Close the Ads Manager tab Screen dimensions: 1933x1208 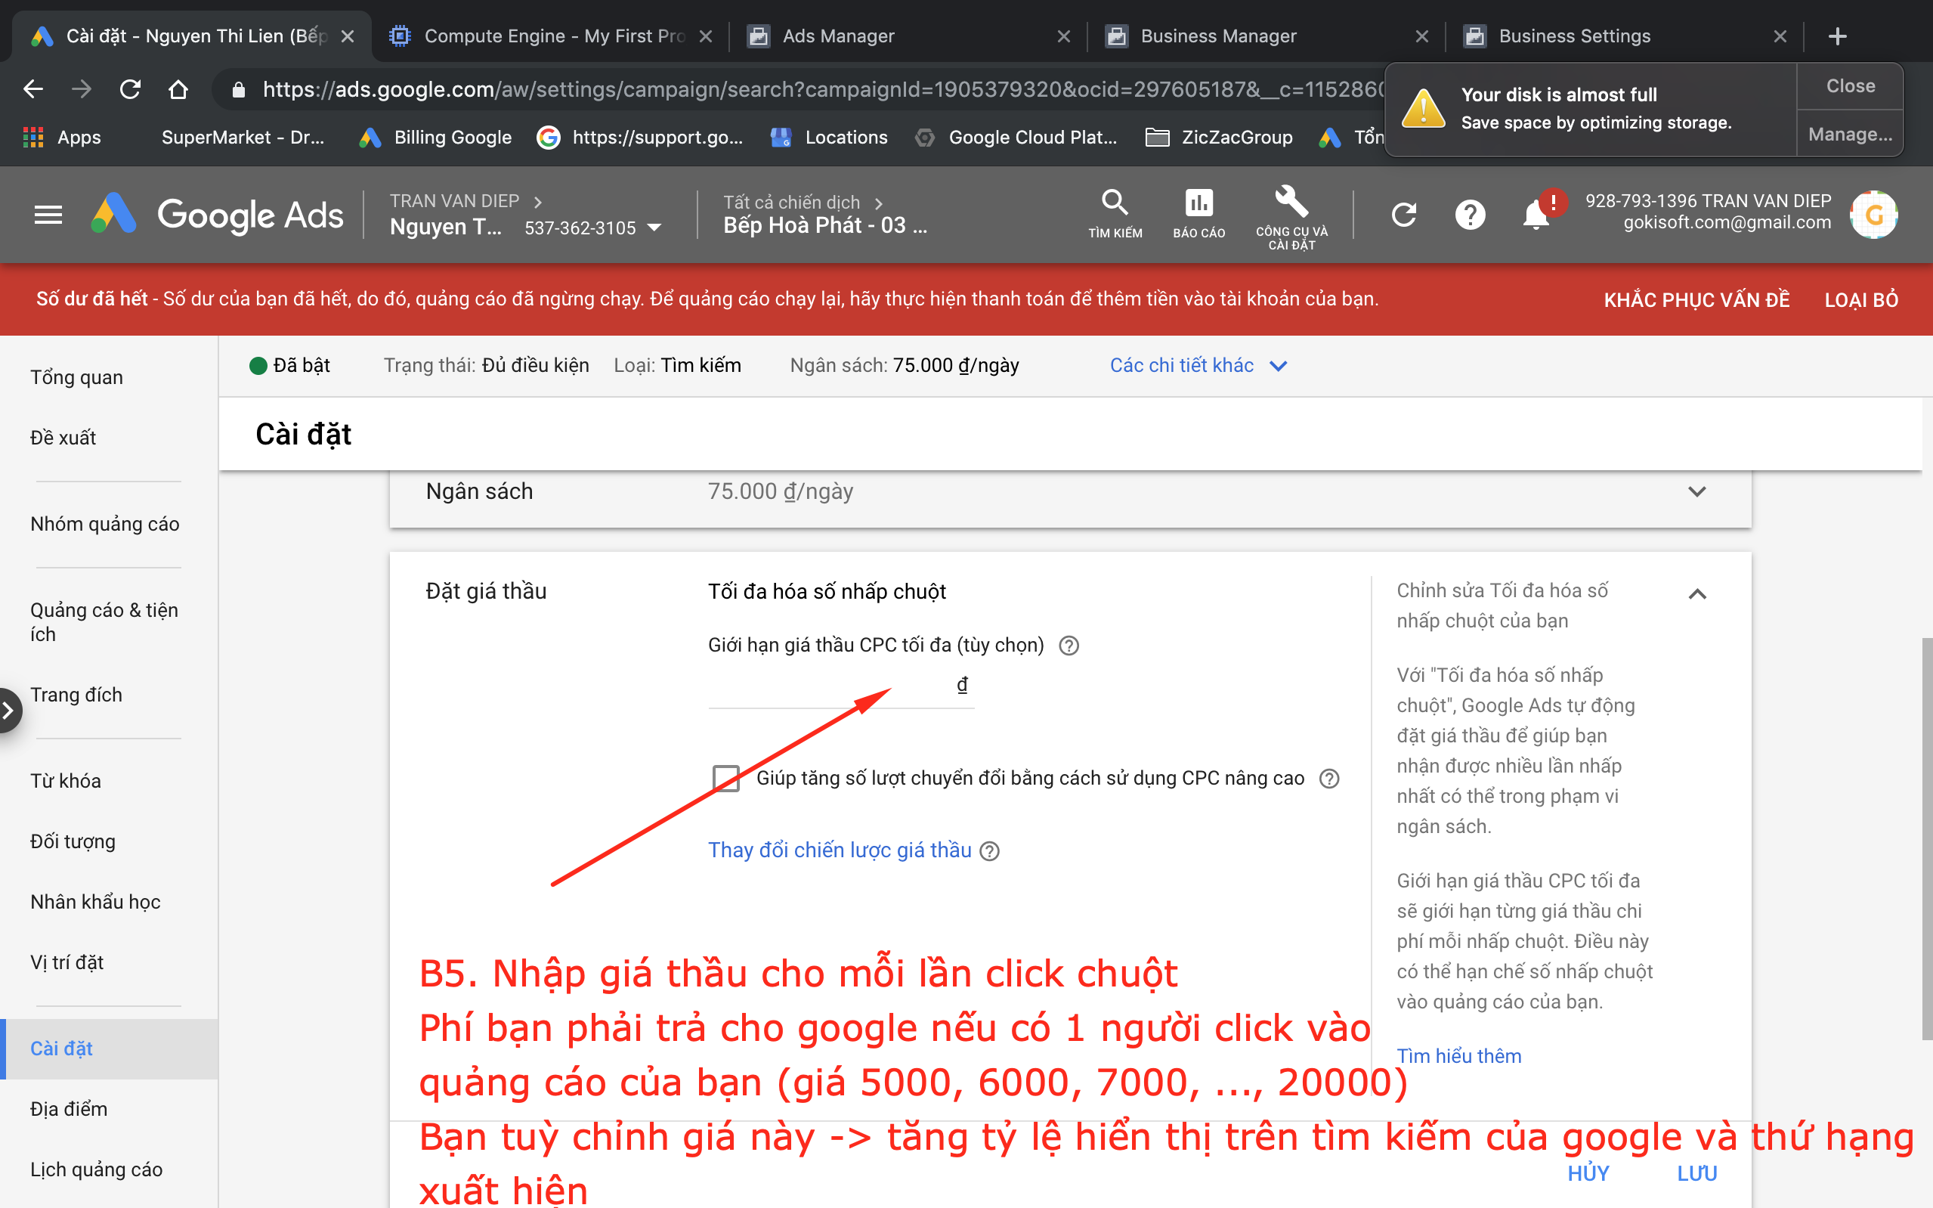[1062, 36]
